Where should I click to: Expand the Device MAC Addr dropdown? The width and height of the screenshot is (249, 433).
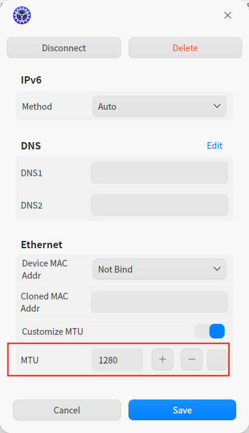(x=160, y=269)
